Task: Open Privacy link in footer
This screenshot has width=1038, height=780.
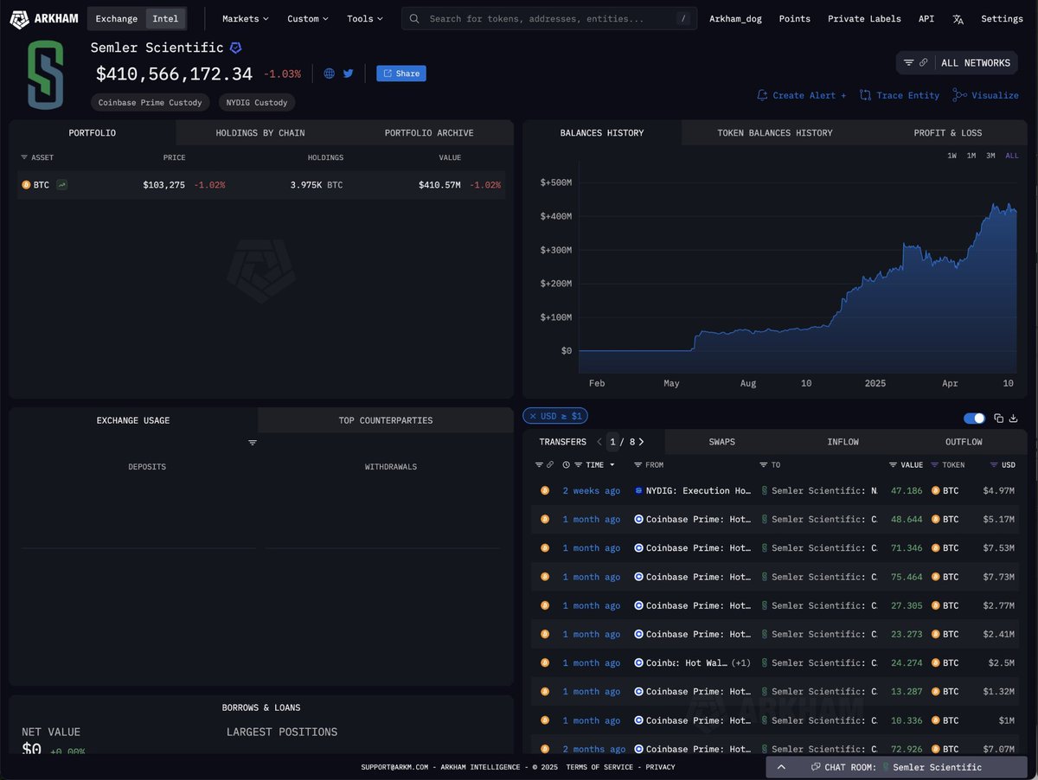Action: tap(660, 767)
